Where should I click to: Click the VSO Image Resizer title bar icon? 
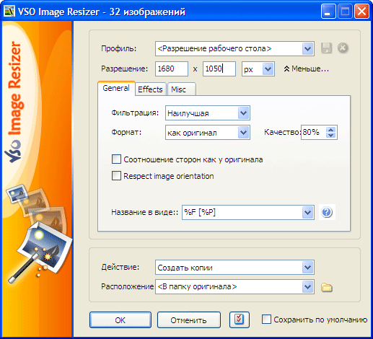point(9,12)
